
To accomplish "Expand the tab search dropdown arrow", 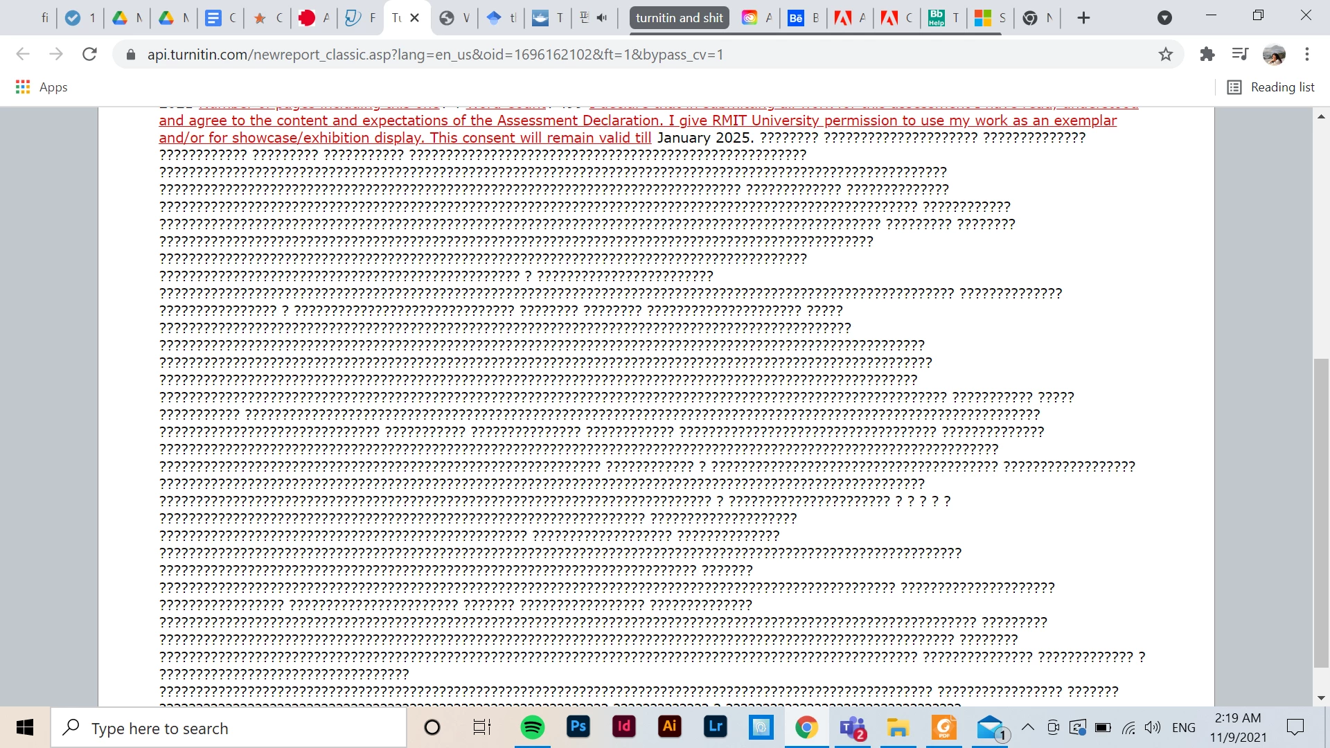I will pyautogui.click(x=1165, y=18).
